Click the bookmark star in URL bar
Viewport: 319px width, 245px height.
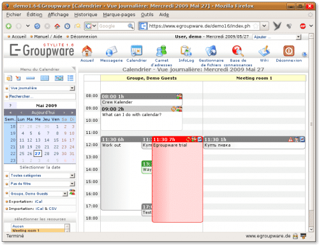click(x=256, y=26)
